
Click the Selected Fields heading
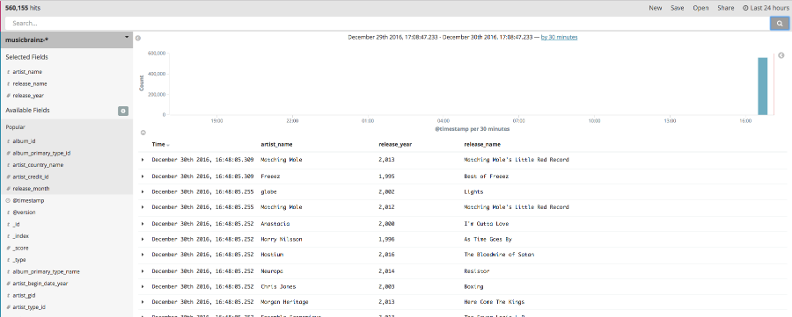tap(26, 57)
